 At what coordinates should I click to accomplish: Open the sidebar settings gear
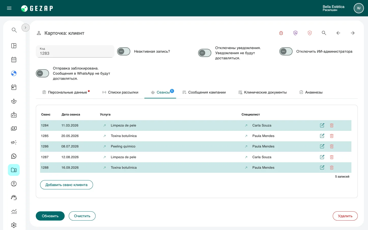14,225
